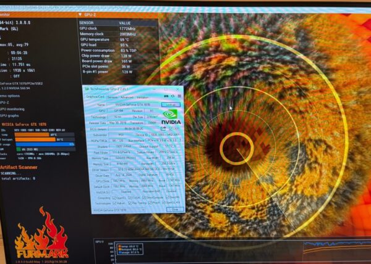
Task: Click the GPU-Z screenshot camera icon
Action: pyautogui.click(x=166, y=96)
